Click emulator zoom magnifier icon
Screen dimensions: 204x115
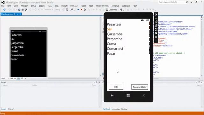point(156,33)
